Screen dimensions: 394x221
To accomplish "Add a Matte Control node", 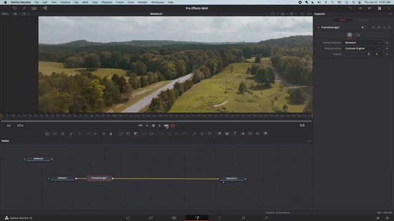I will pyautogui.click(x=136, y=134).
